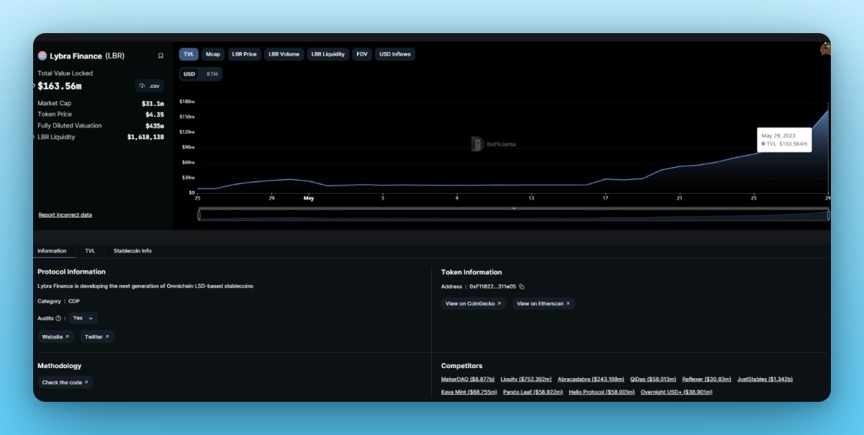Click the $163.56m total value locked figure
The height and width of the screenshot is (435, 864).
[60, 86]
